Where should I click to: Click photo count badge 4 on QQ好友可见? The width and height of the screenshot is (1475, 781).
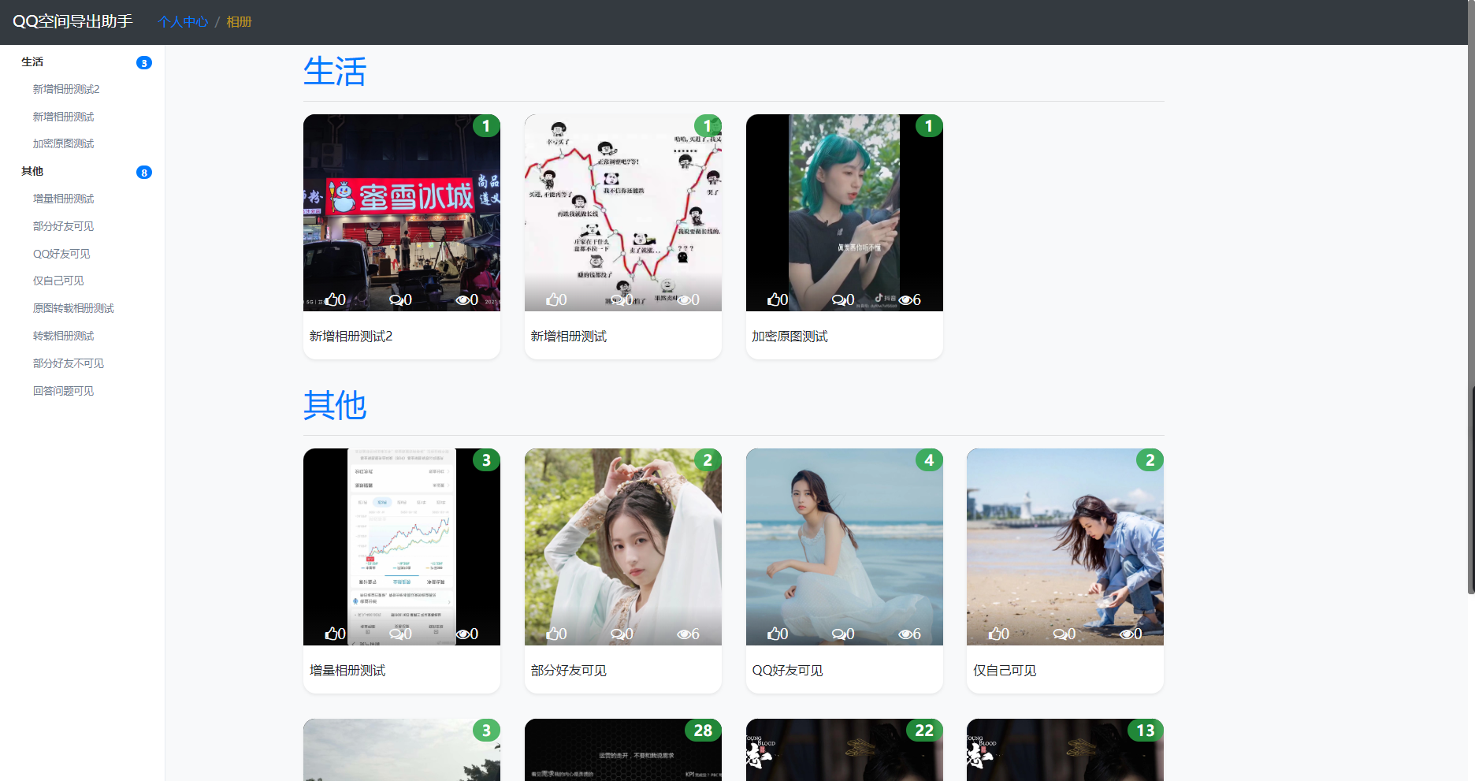coord(929,460)
